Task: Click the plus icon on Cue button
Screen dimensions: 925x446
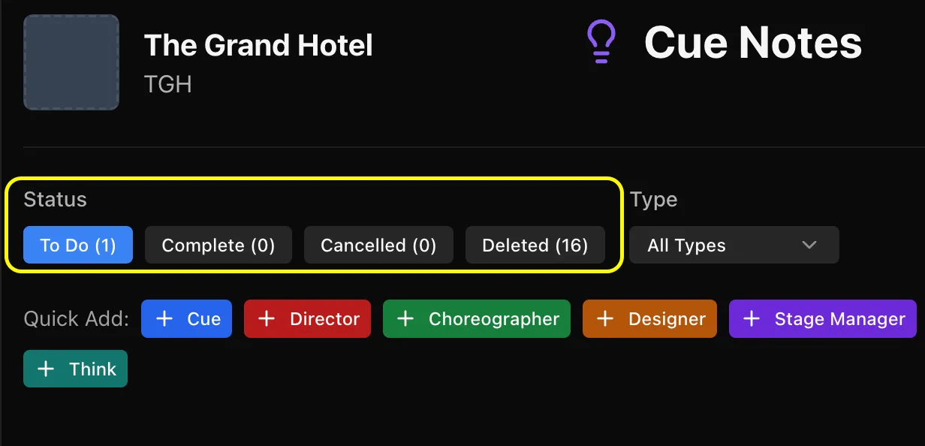Action: (164, 319)
